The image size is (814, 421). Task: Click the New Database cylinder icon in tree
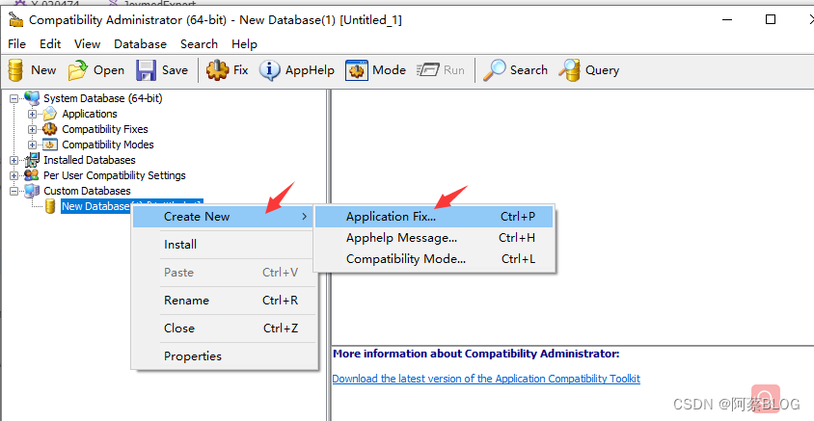(x=50, y=206)
